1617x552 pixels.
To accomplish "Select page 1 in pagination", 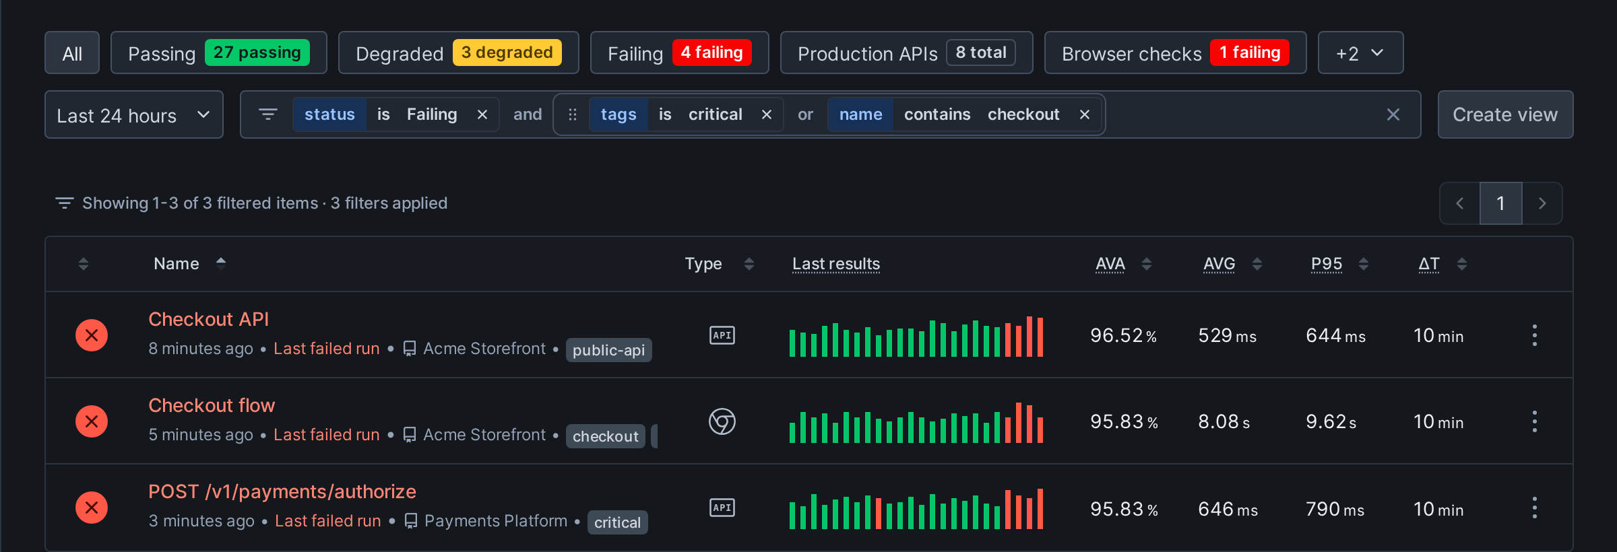I will pos(1500,203).
